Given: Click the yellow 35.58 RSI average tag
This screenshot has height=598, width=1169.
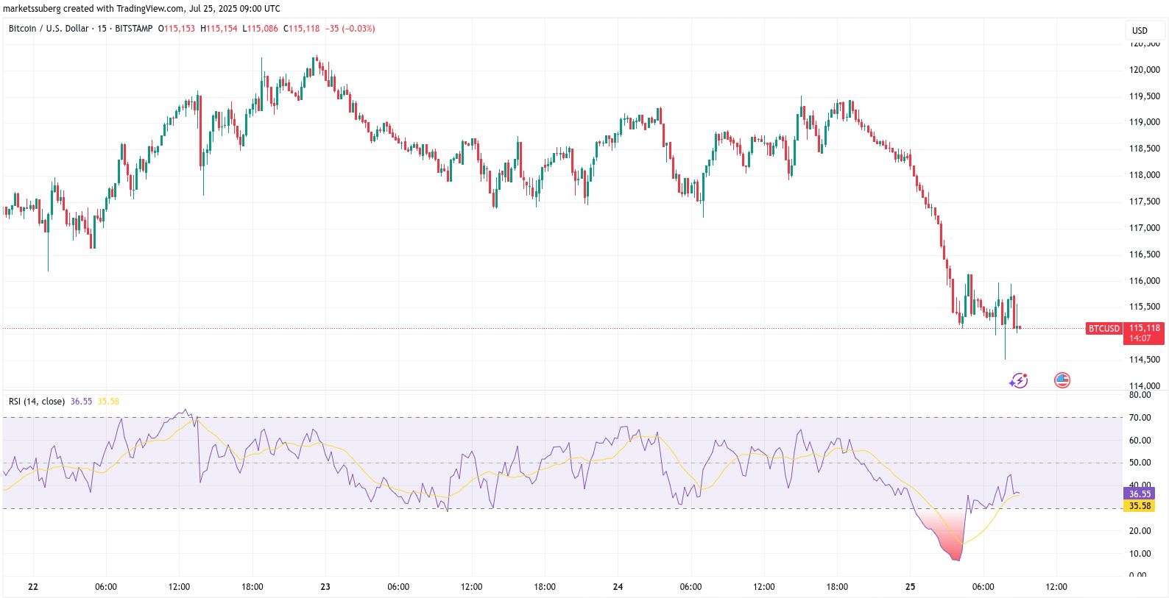Looking at the screenshot, I should click(x=1140, y=506).
